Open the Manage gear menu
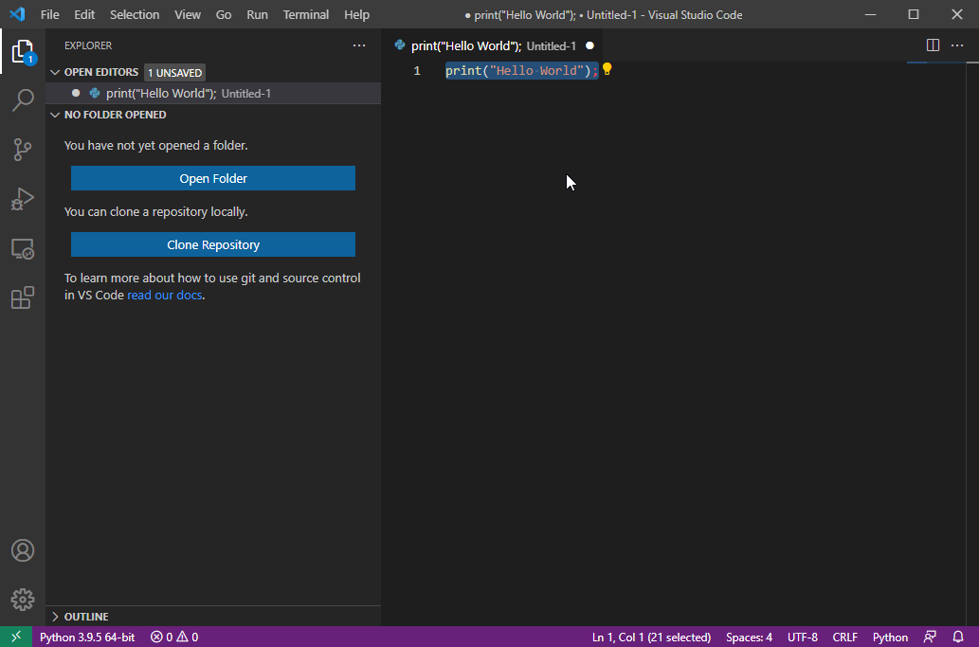979x647 pixels. point(23,600)
